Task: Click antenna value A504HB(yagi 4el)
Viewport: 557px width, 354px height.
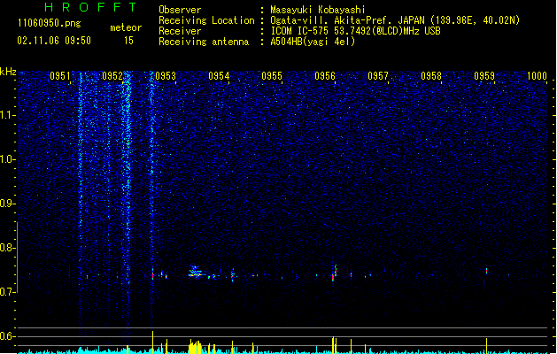Action: click(313, 42)
